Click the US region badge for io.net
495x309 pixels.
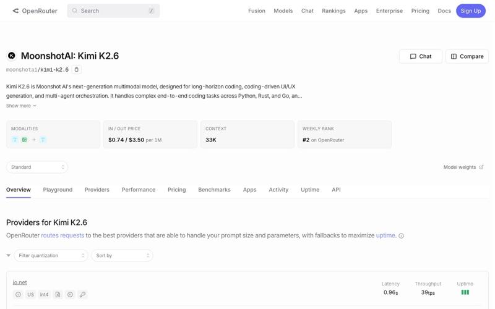(30, 295)
